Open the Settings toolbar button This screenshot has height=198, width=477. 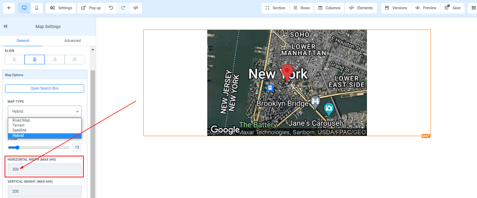61,8
